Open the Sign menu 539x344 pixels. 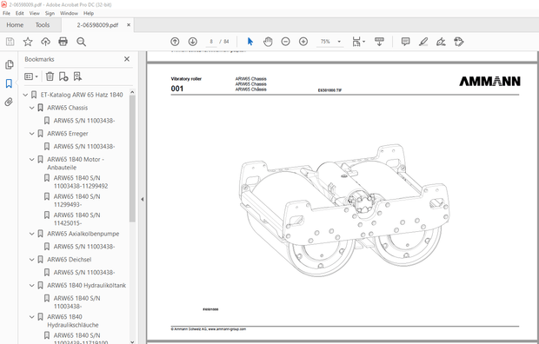(50, 13)
